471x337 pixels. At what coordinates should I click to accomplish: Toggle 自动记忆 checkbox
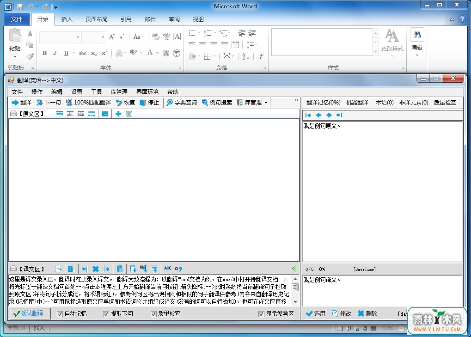pos(60,314)
